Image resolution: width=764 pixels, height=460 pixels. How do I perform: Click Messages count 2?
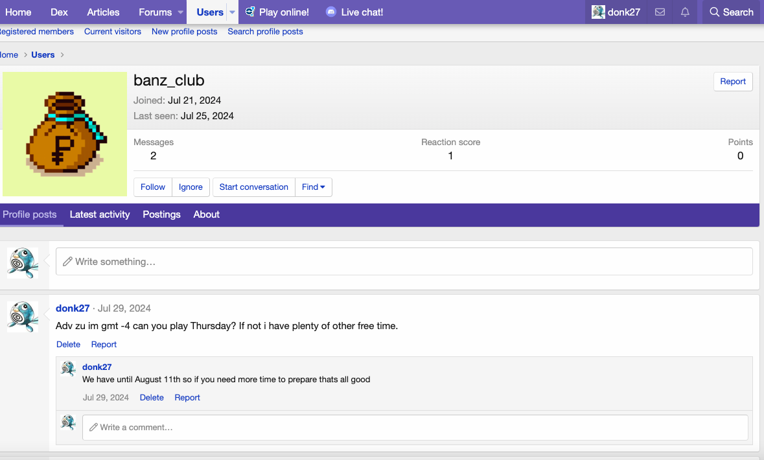click(x=153, y=156)
